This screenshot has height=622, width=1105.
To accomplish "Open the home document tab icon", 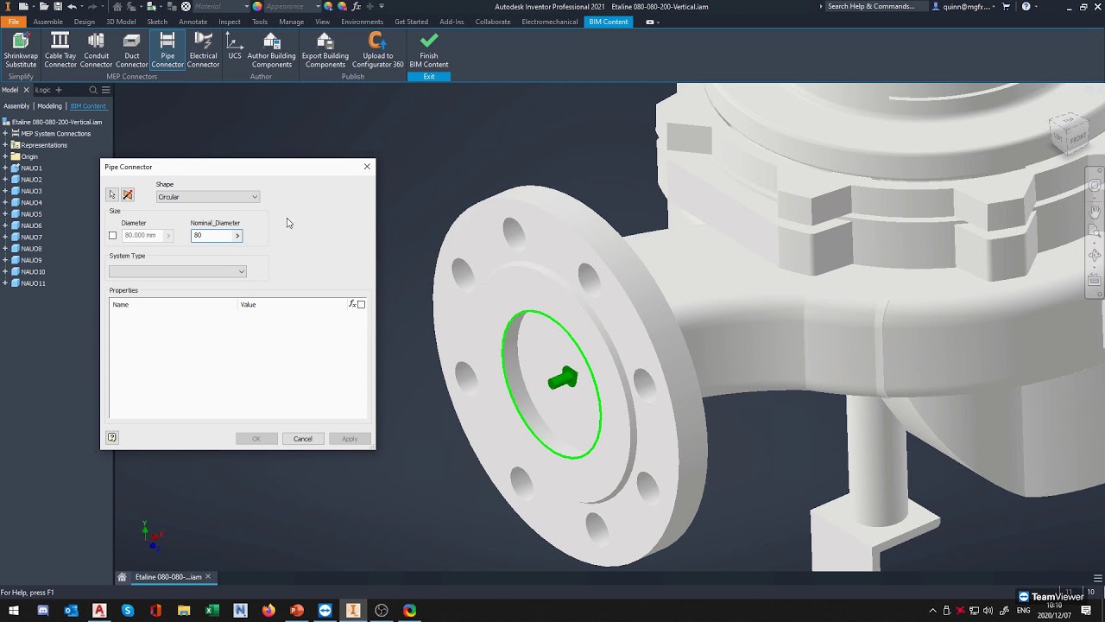I will (122, 577).
